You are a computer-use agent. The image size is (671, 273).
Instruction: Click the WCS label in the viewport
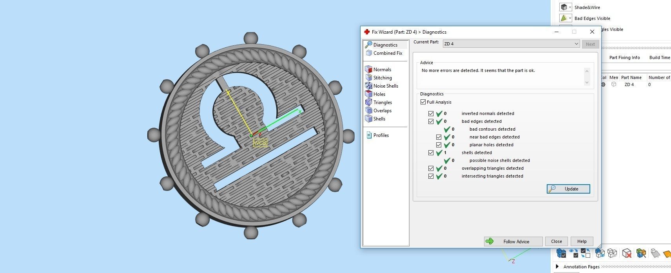coord(260,143)
